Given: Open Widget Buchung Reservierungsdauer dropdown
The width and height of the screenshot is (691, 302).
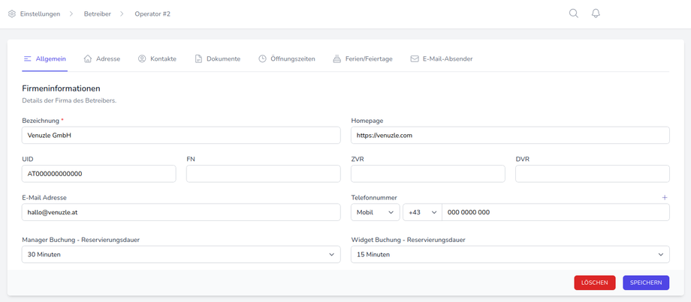Looking at the screenshot, I should [510, 255].
